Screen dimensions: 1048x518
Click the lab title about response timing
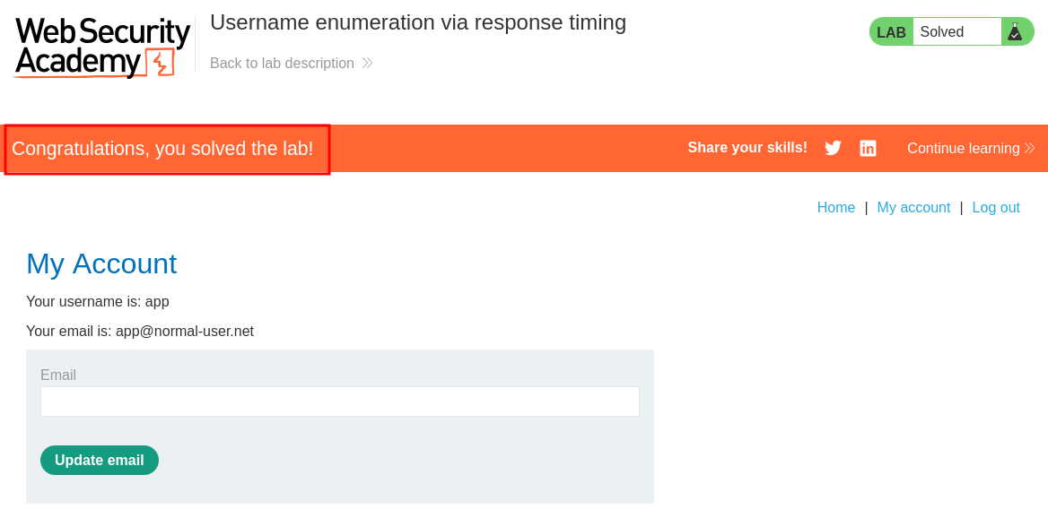[418, 22]
